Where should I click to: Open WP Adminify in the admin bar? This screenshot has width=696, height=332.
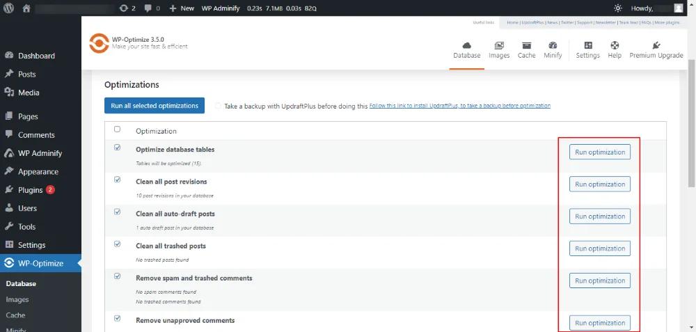(221, 8)
